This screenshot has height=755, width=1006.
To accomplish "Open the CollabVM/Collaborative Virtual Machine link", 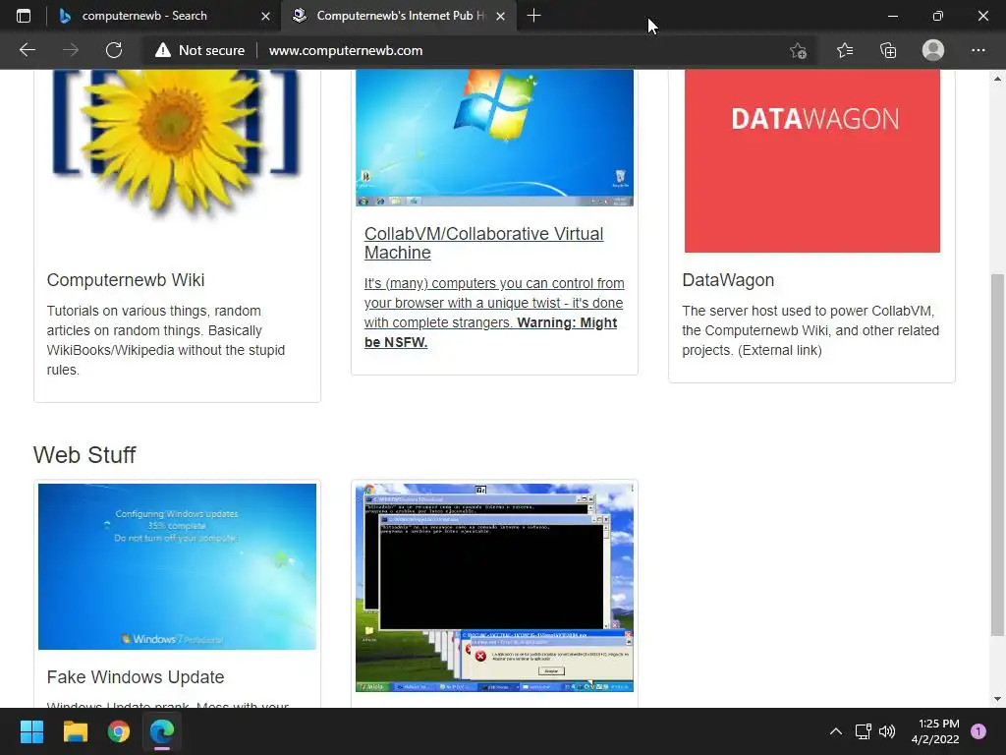I will [x=483, y=243].
